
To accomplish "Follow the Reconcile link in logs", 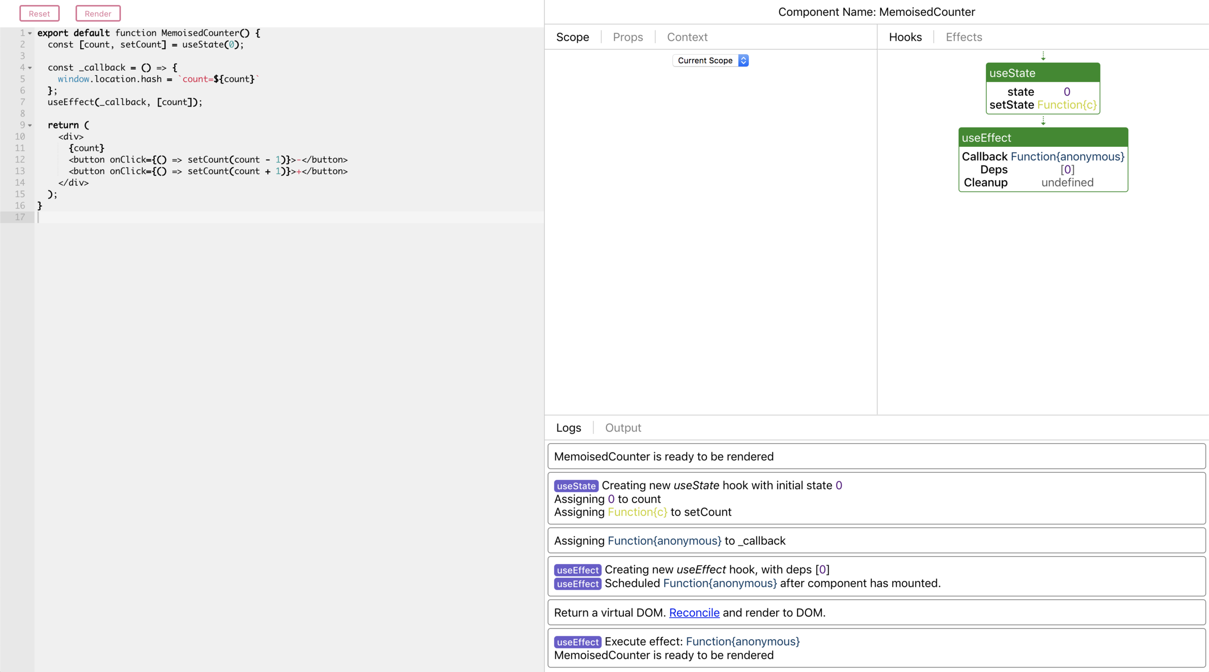I will [694, 612].
